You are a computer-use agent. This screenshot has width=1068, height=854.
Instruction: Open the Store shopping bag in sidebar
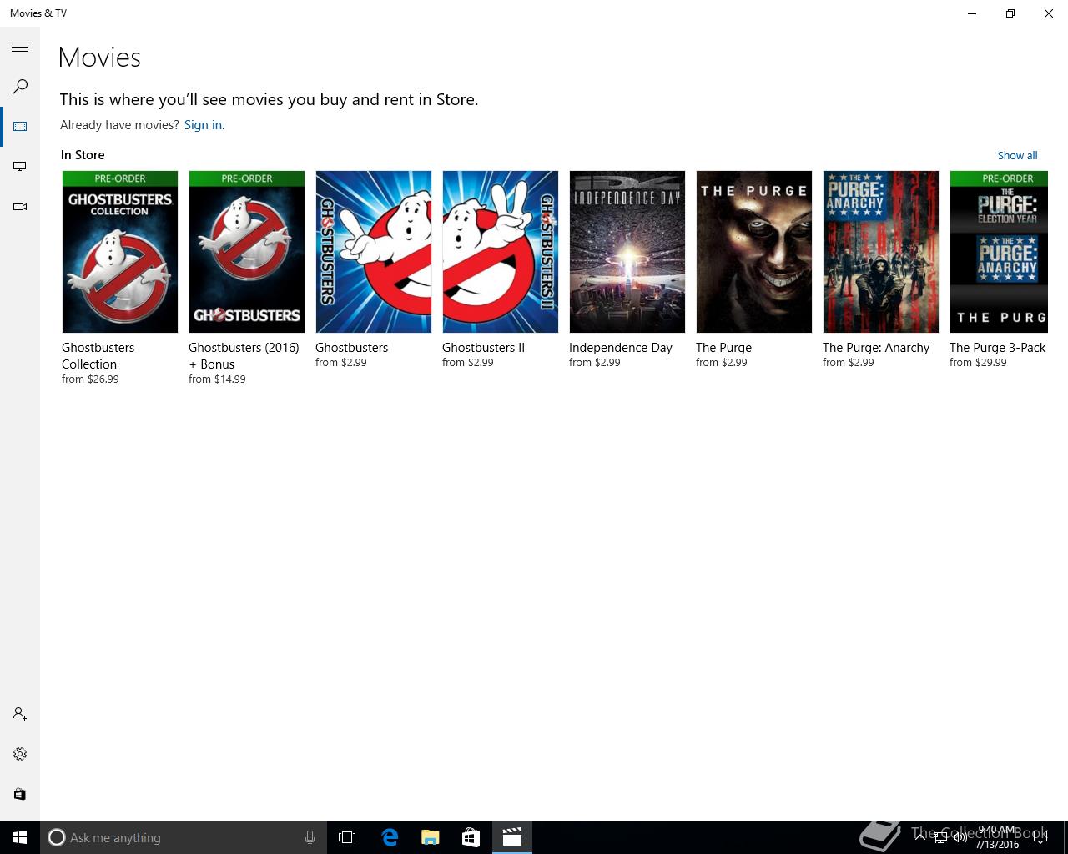(20, 794)
